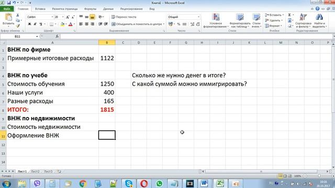Undo the last action in Quick Access toolbar
Image resolution: width=335 pixels, height=188 pixels.
tap(14, 3)
